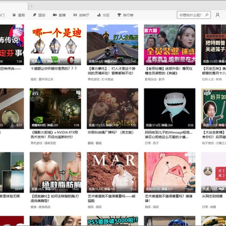
Task: Click the title mentioning NVIDIA RTX
Action: pos(55,134)
